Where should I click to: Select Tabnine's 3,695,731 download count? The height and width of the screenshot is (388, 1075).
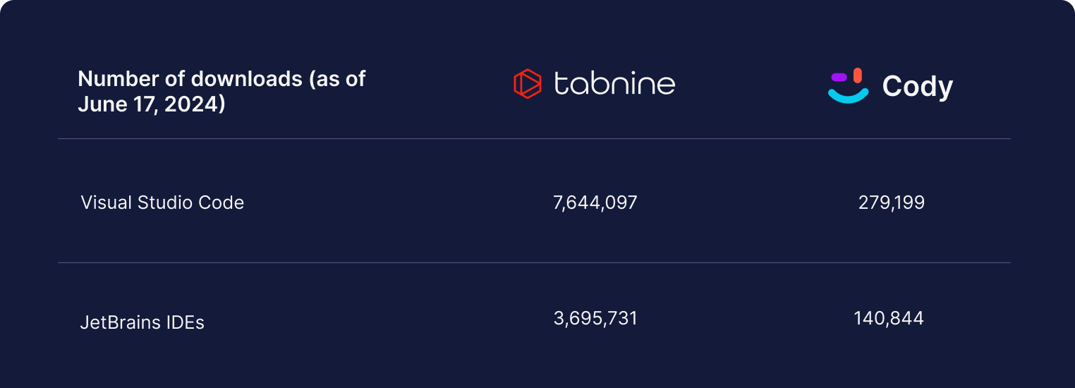(595, 319)
